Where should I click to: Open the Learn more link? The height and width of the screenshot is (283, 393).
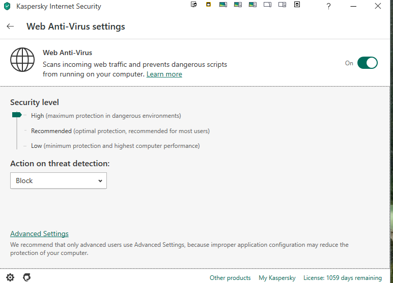tap(164, 74)
